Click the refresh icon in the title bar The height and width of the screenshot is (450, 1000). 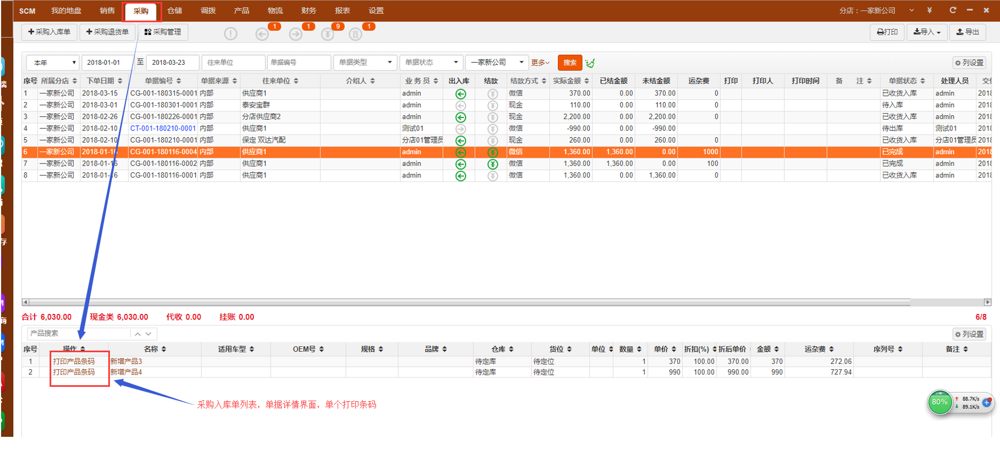(x=953, y=10)
